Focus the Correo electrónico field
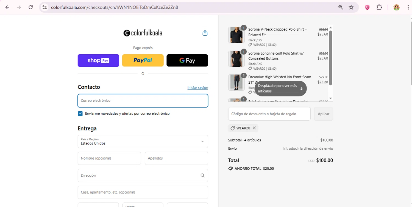 143,101
